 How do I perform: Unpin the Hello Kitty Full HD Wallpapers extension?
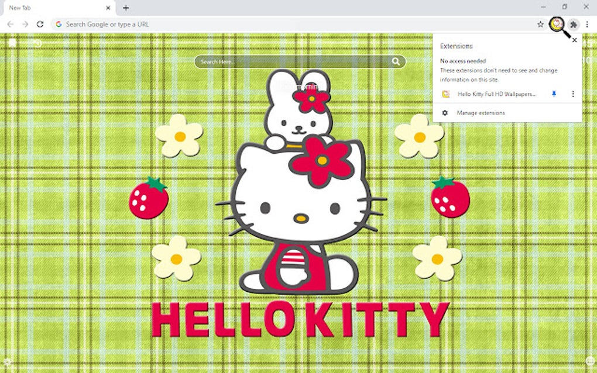(x=554, y=94)
